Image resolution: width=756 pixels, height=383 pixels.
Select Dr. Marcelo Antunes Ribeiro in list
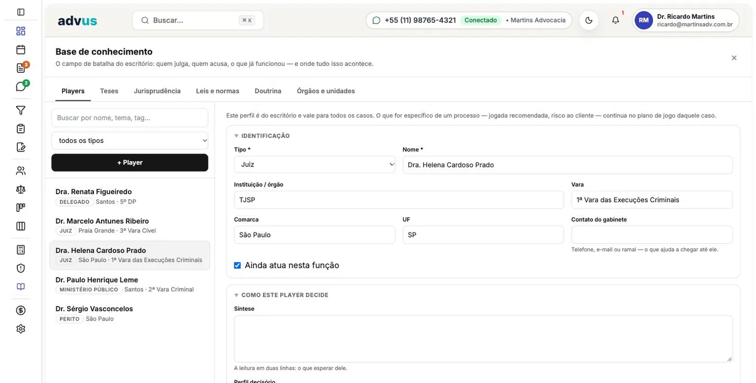tap(130, 225)
